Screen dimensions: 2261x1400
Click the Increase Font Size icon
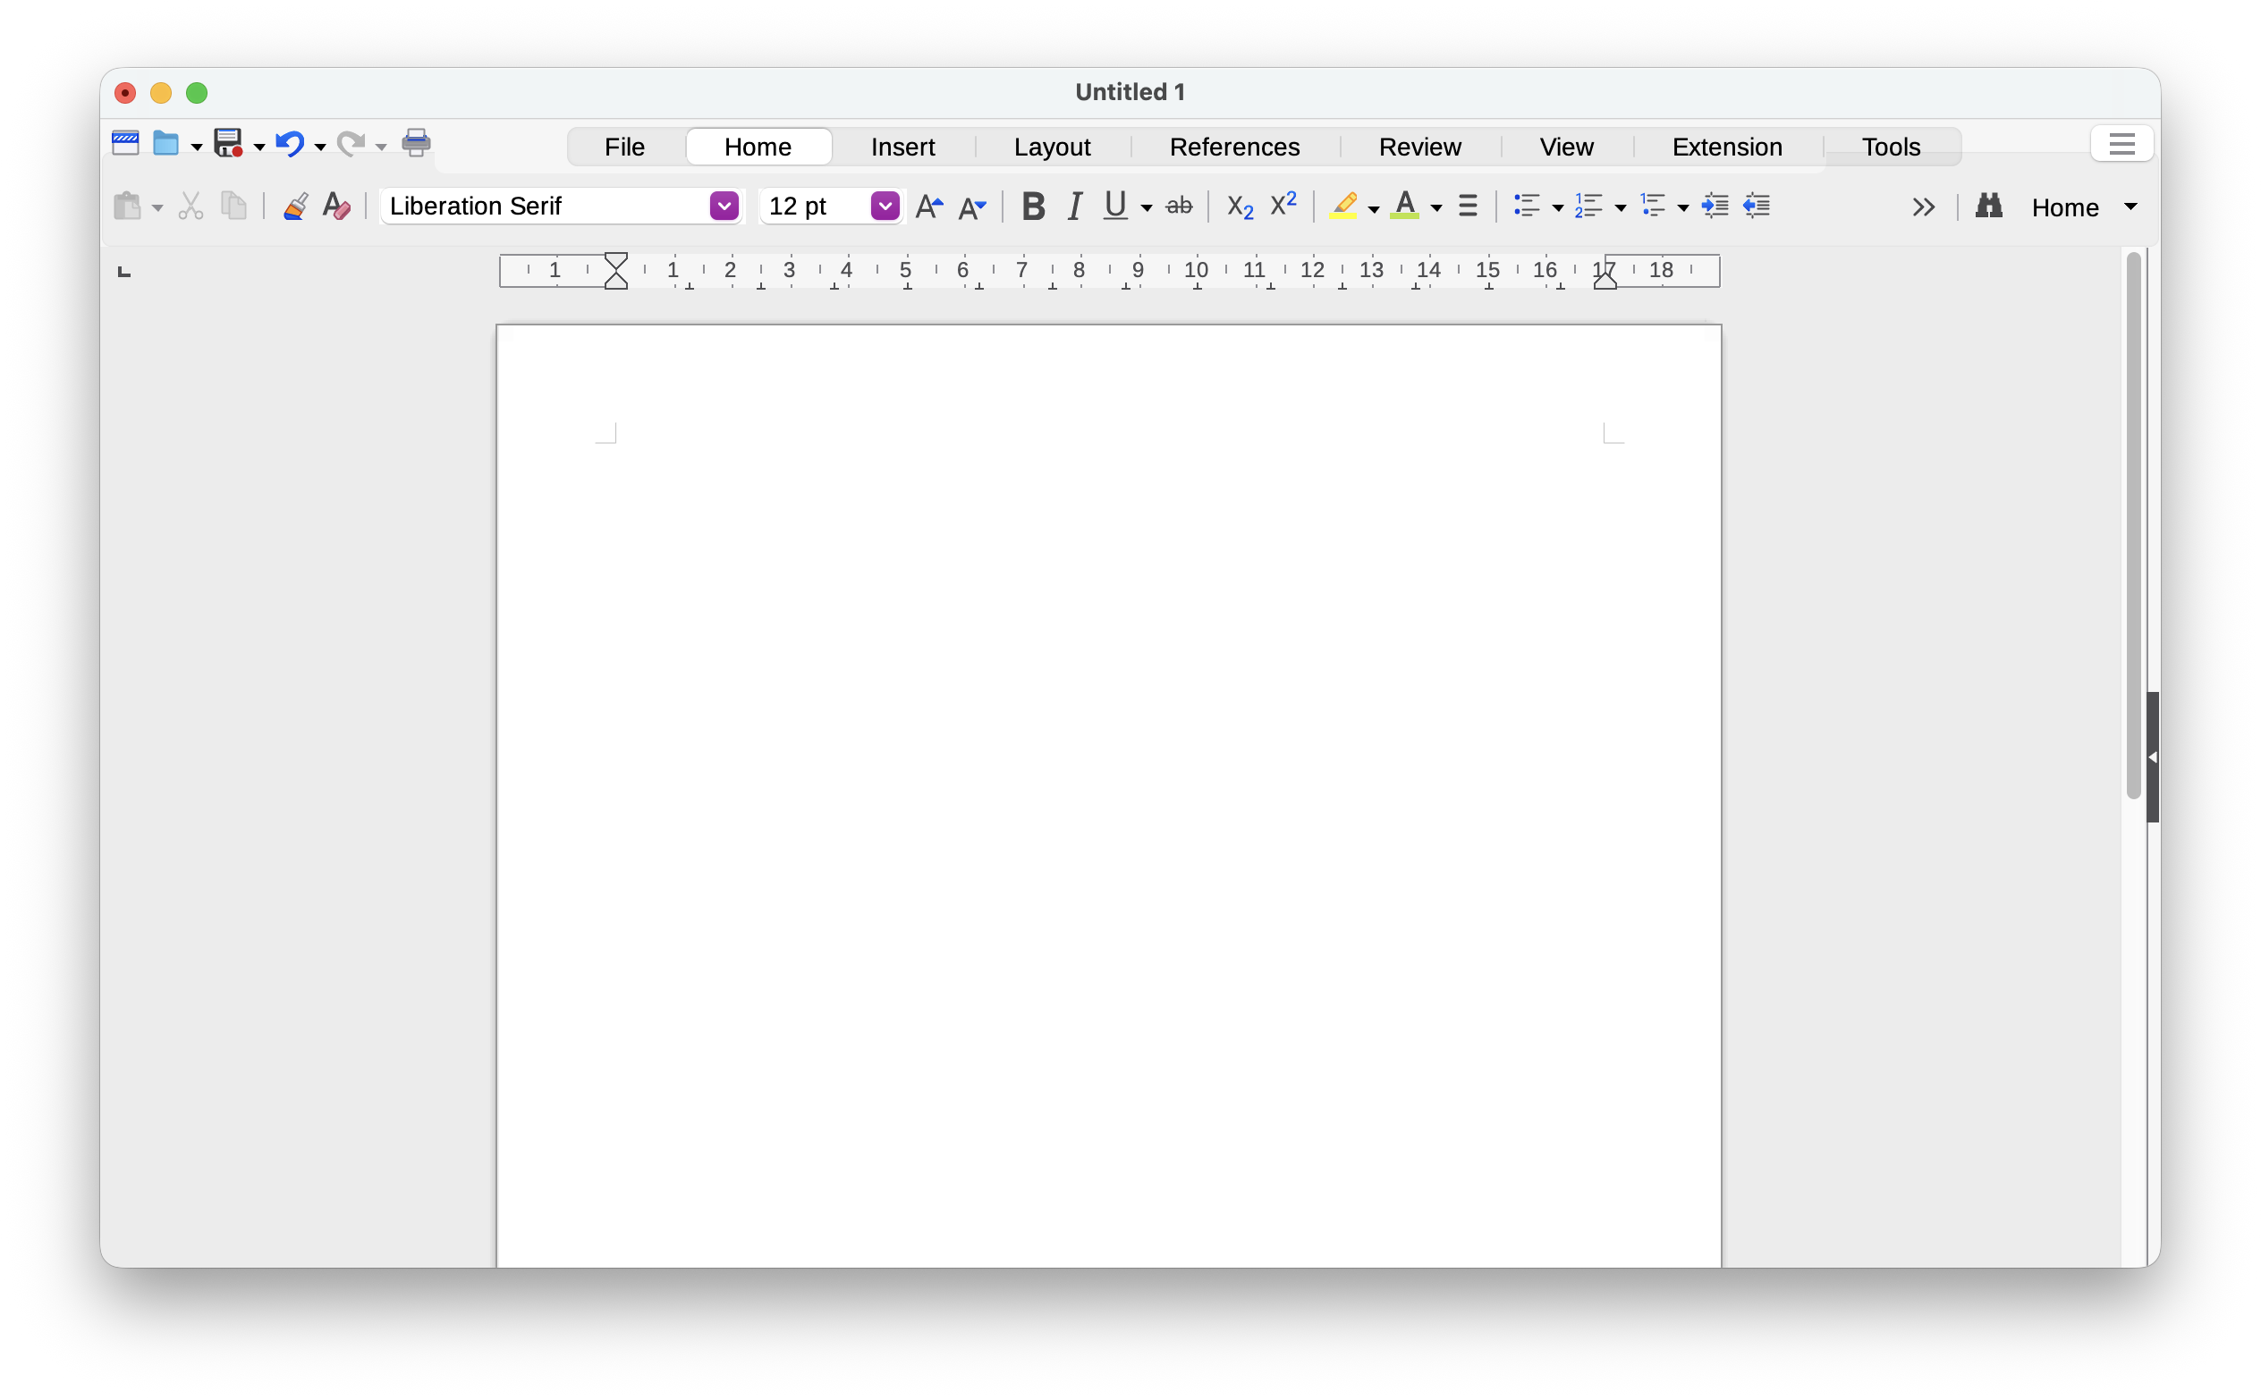[929, 207]
